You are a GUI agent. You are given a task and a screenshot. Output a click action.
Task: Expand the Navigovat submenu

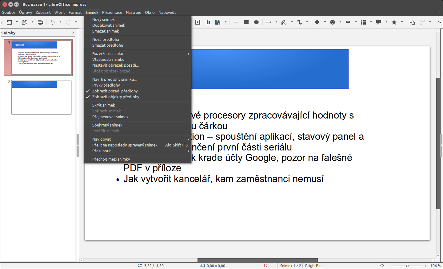tap(138, 139)
